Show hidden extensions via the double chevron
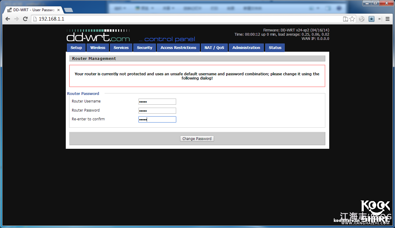This screenshot has width=395, height=228. tap(379, 19)
